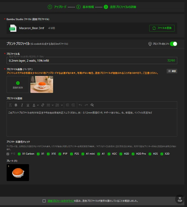Viewport: 187px width, 207px height.
Task: Select plate 1 thumbnail preview
Action: pyautogui.click(x=18, y=173)
